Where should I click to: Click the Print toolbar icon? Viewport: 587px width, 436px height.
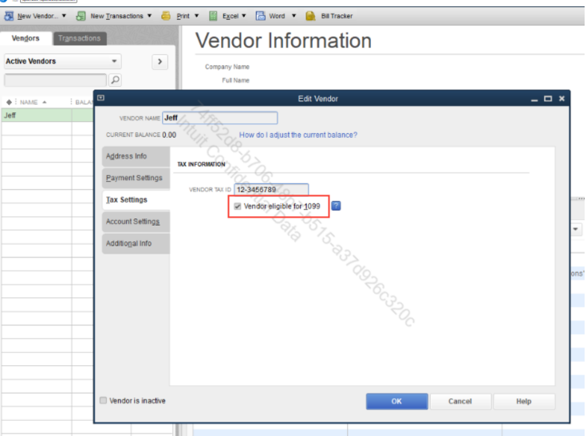(x=166, y=16)
